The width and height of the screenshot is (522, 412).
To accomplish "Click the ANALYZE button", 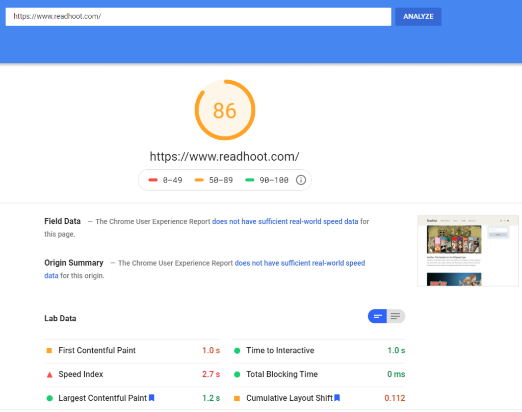I will pyautogui.click(x=418, y=17).
